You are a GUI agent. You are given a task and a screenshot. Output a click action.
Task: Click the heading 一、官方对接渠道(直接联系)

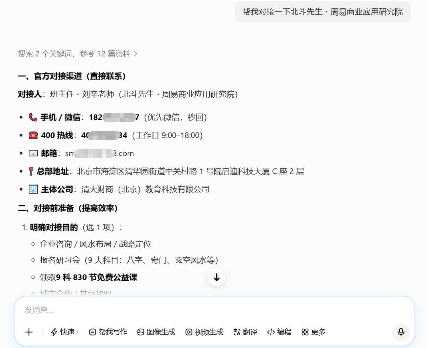point(72,76)
